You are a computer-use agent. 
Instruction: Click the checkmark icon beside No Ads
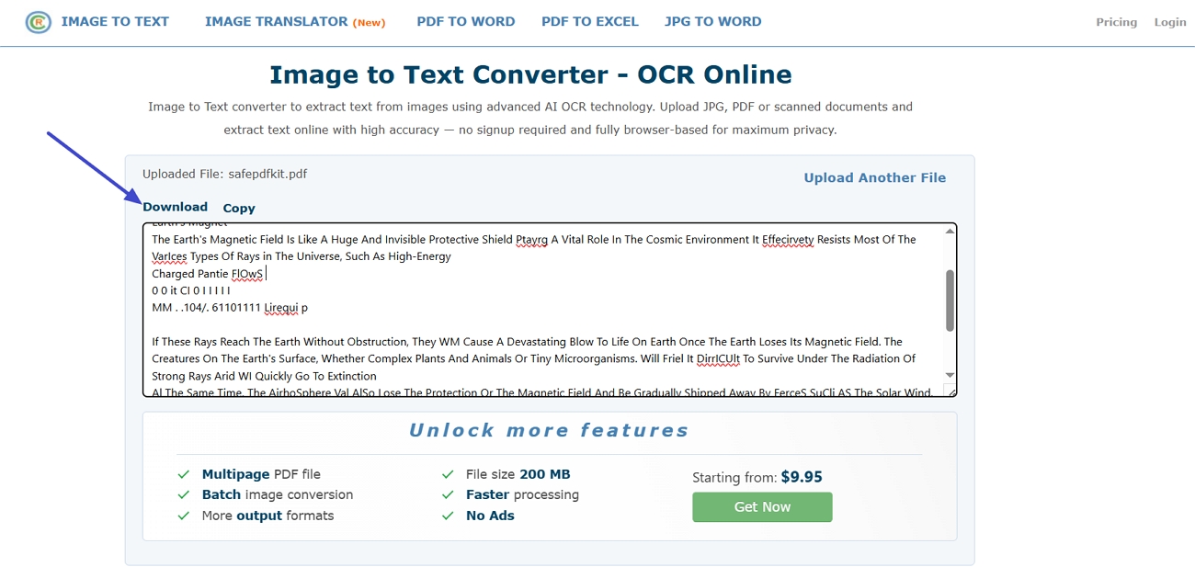(x=448, y=516)
